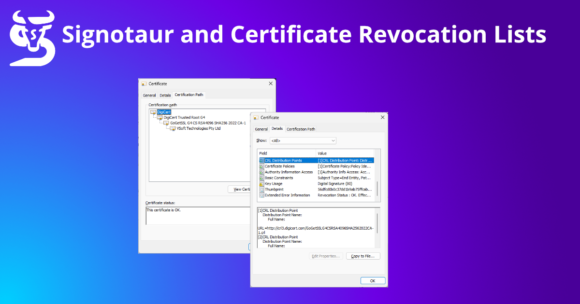
Task: Select DigiCert Trusted Root G4 in the path
Action: 184,117
